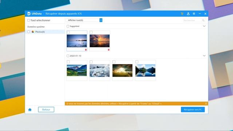Collapse the 2022-01-10 section chevron
This screenshot has height=131, width=233.
(x=204, y=56)
